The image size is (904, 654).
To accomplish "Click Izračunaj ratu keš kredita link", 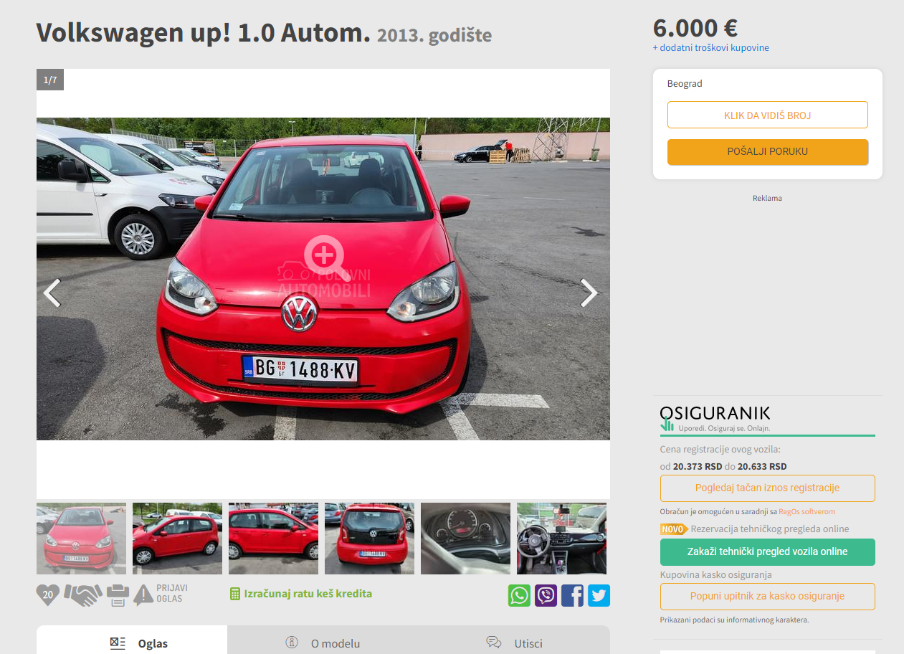I will pyautogui.click(x=301, y=594).
